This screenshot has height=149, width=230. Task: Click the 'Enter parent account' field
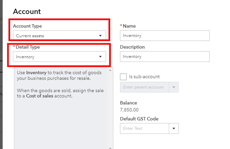pyautogui.click(x=144, y=87)
